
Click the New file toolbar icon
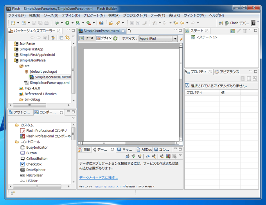(x=13, y=23)
